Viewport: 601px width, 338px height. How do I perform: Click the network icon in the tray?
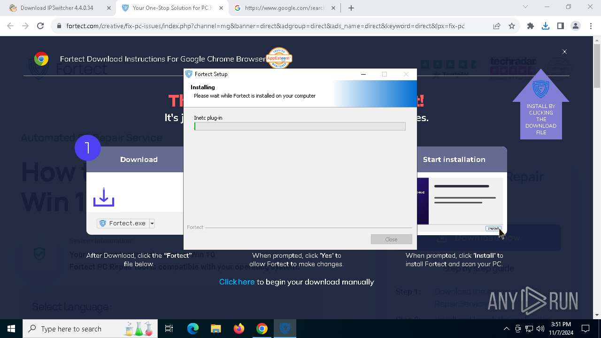coord(529,329)
